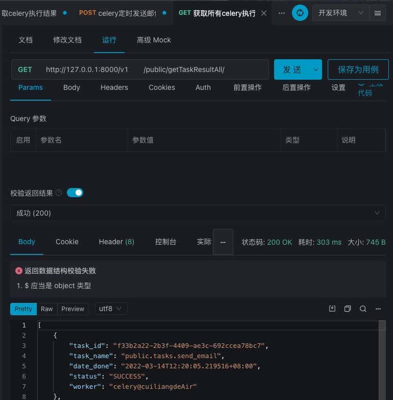Open the 高级 Mock tab
393x400 pixels.
[x=154, y=40]
